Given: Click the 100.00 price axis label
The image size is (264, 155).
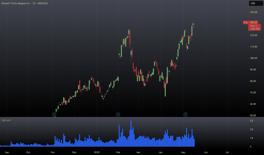Looking at the screenshot, I should tap(254, 58).
